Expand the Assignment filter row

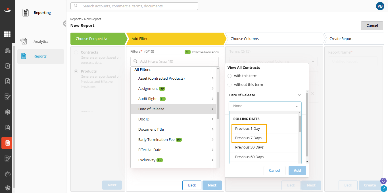[174, 89]
